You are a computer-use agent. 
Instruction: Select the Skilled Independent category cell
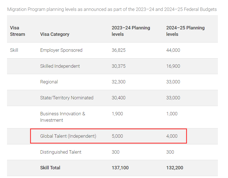(x=60, y=66)
